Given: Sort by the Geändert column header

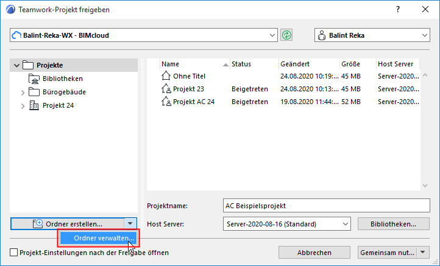Looking at the screenshot, I should (309, 64).
